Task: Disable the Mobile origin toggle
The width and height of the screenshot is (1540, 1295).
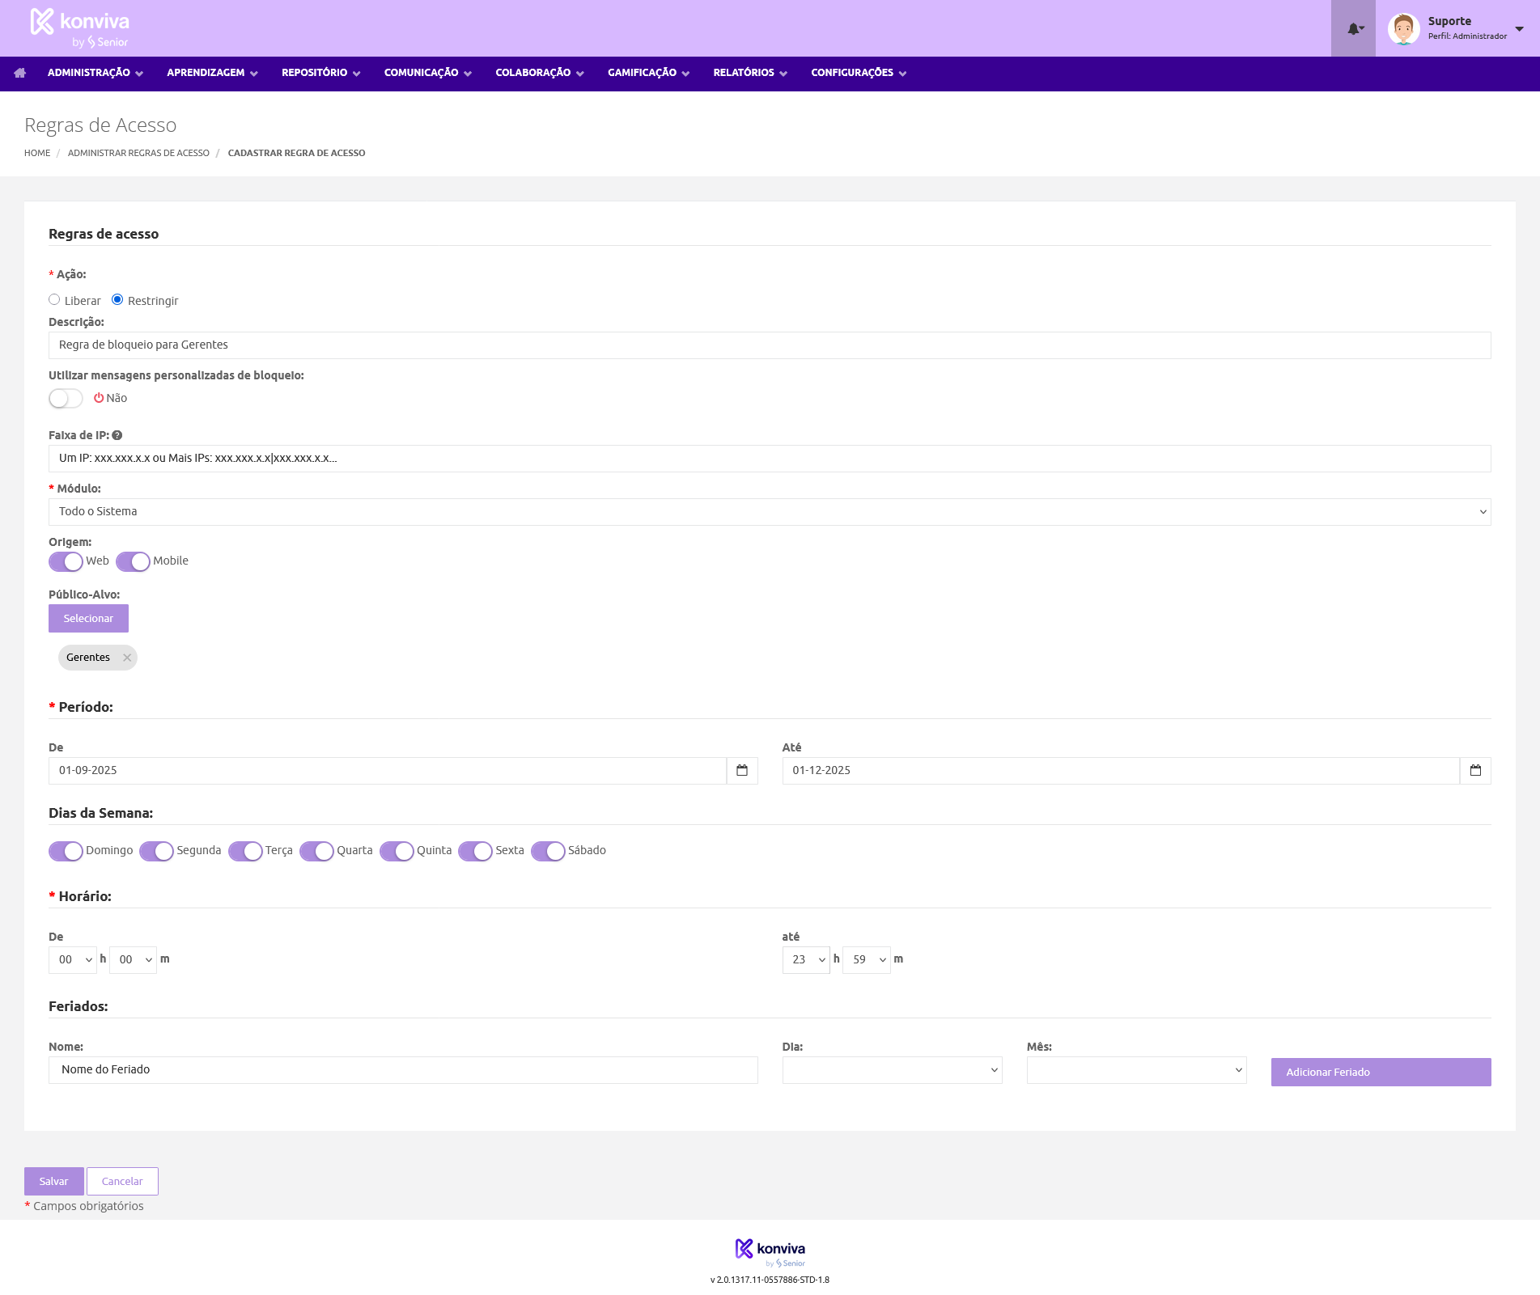Action: click(x=133, y=561)
